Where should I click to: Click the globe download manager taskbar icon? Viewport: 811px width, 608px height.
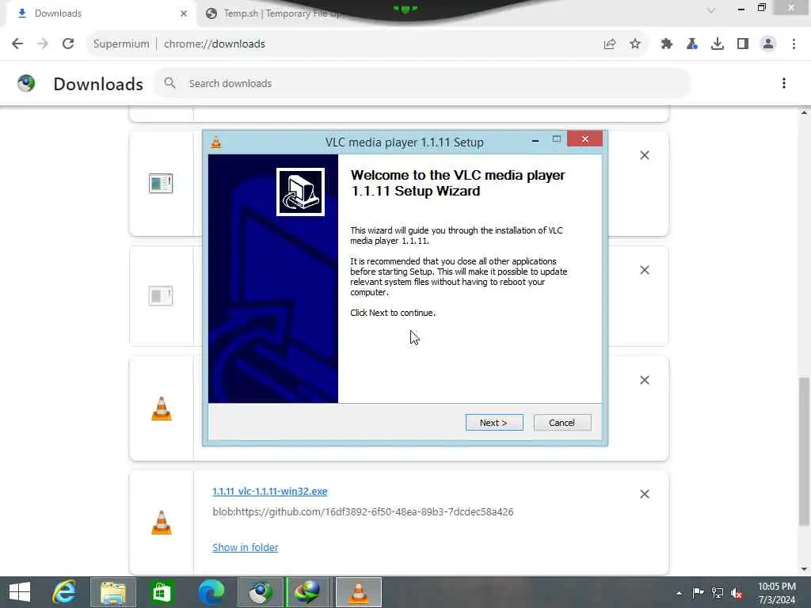[307, 592]
